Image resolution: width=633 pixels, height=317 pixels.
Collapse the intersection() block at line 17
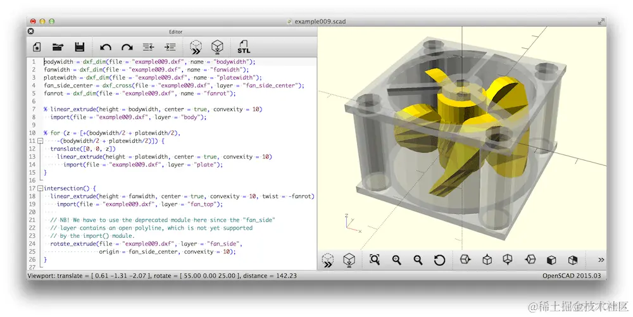tap(40, 189)
